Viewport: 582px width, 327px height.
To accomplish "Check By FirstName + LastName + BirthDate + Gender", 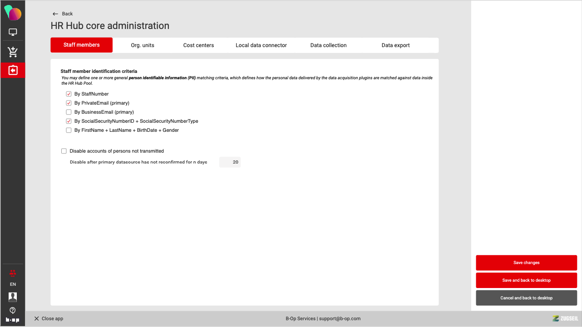I will tap(69, 130).
